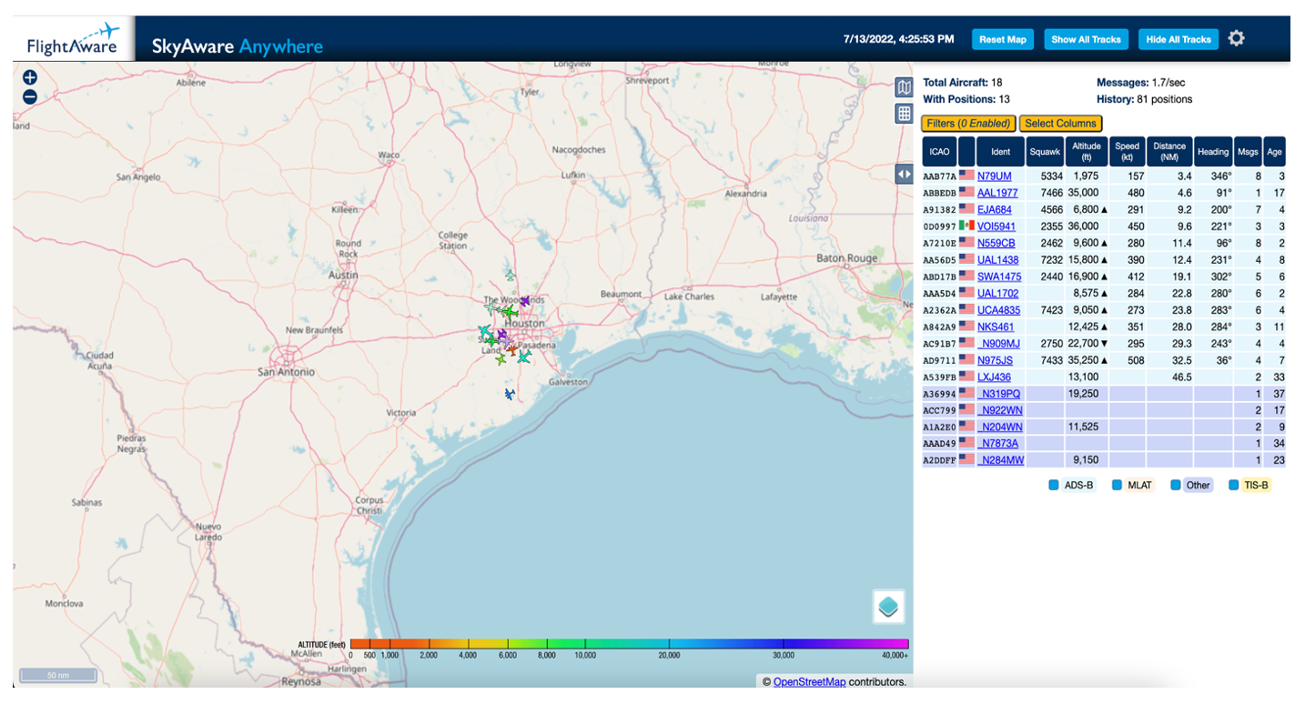This screenshot has height=704, width=1305.
Task: Click the ADS-B legend color square
Action: click(1054, 485)
